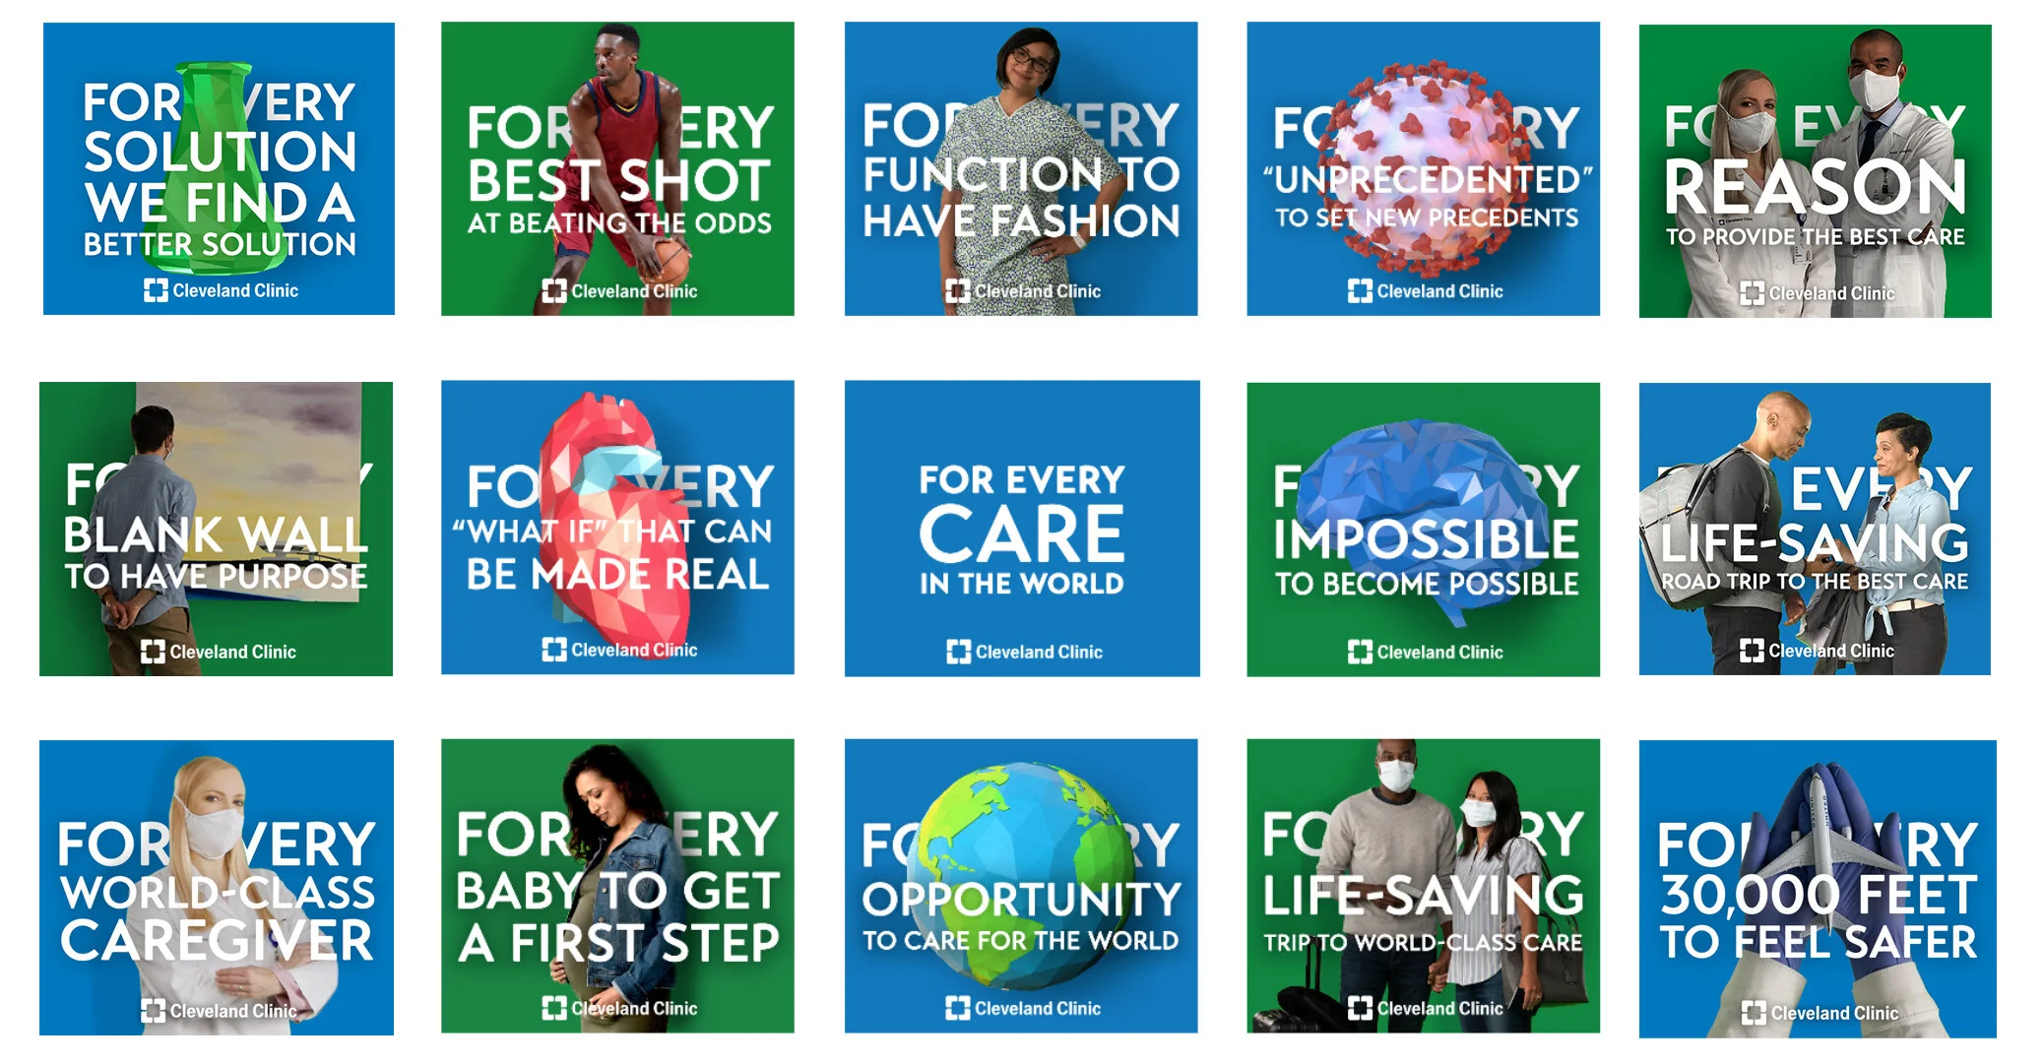Viewport: 2043px width, 1063px height.
Task: Select the 'Impossible' blue brain ad
Action: tap(1423, 530)
